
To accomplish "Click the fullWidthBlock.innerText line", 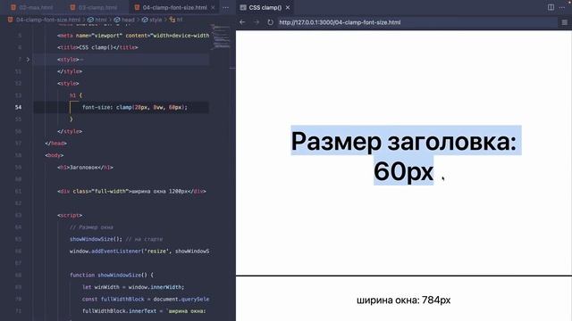I will pos(144,311).
